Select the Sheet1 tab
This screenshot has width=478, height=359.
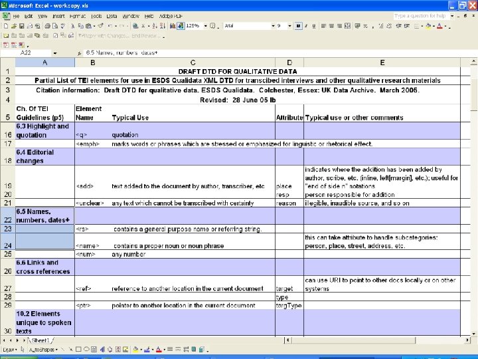(x=41, y=340)
